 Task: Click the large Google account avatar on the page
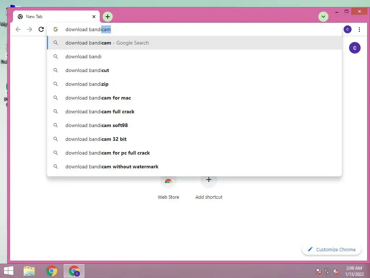[355, 48]
